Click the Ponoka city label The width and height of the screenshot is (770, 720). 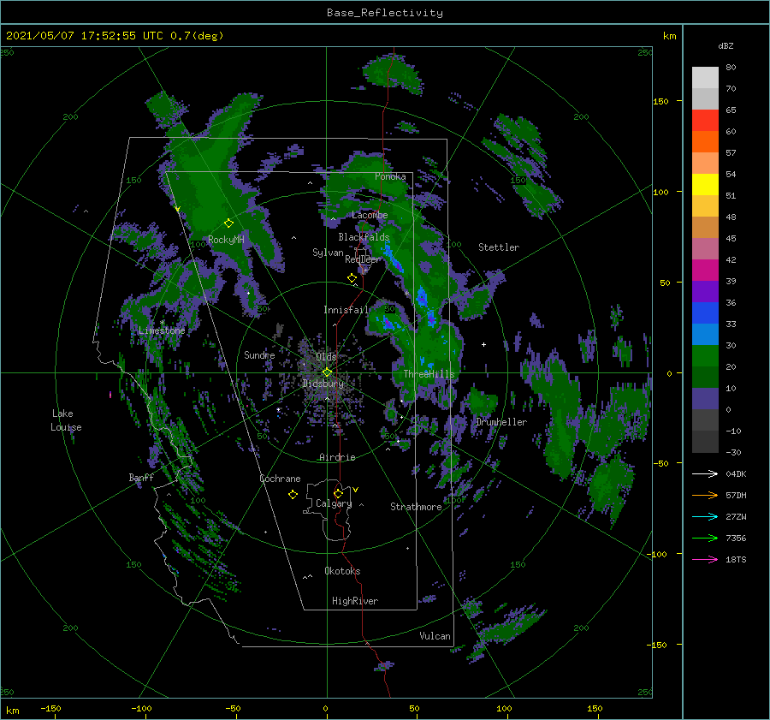point(390,176)
